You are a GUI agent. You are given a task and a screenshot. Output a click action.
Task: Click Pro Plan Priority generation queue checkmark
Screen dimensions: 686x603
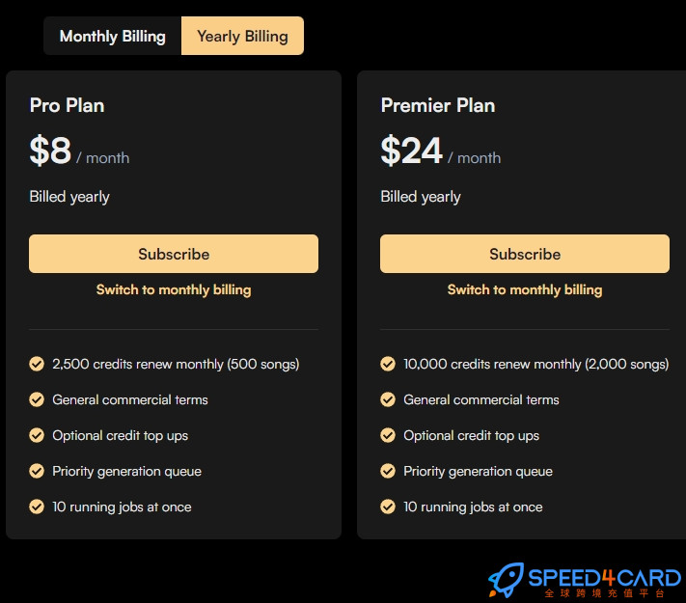point(37,471)
